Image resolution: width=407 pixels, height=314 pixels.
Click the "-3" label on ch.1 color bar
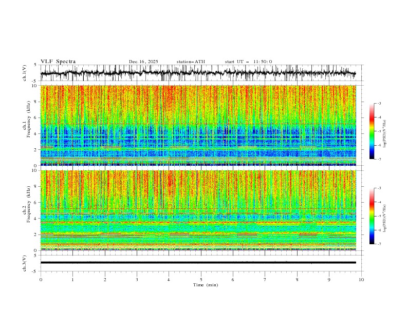coord(379,103)
